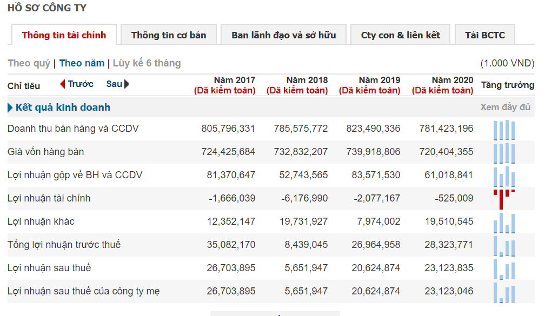Click the Kết quả kinh doanh heading
The height and width of the screenshot is (316, 545).
tap(63, 107)
